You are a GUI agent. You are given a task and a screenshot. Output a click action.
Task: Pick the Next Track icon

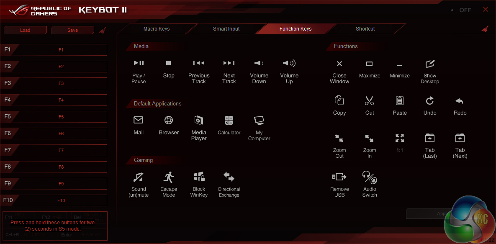click(x=229, y=63)
